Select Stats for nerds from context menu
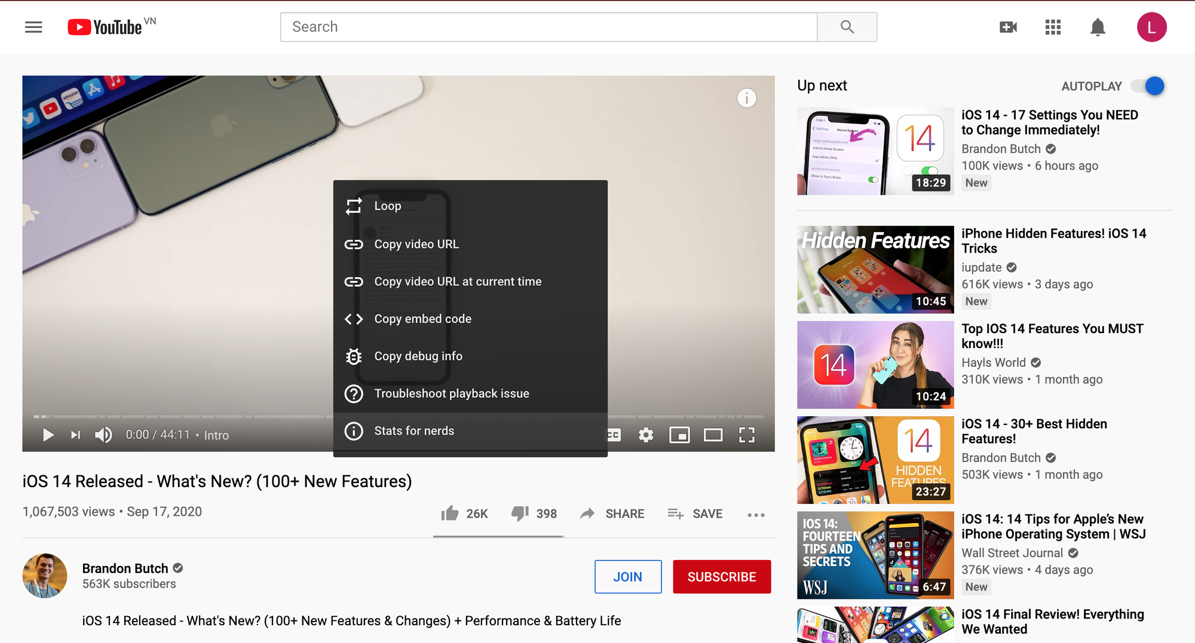The height and width of the screenshot is (643, 1195). coord(414,430)
